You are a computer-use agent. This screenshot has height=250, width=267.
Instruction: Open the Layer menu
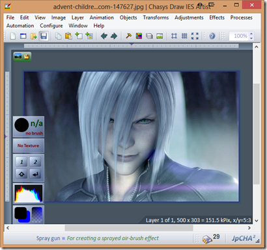point(77,18)
